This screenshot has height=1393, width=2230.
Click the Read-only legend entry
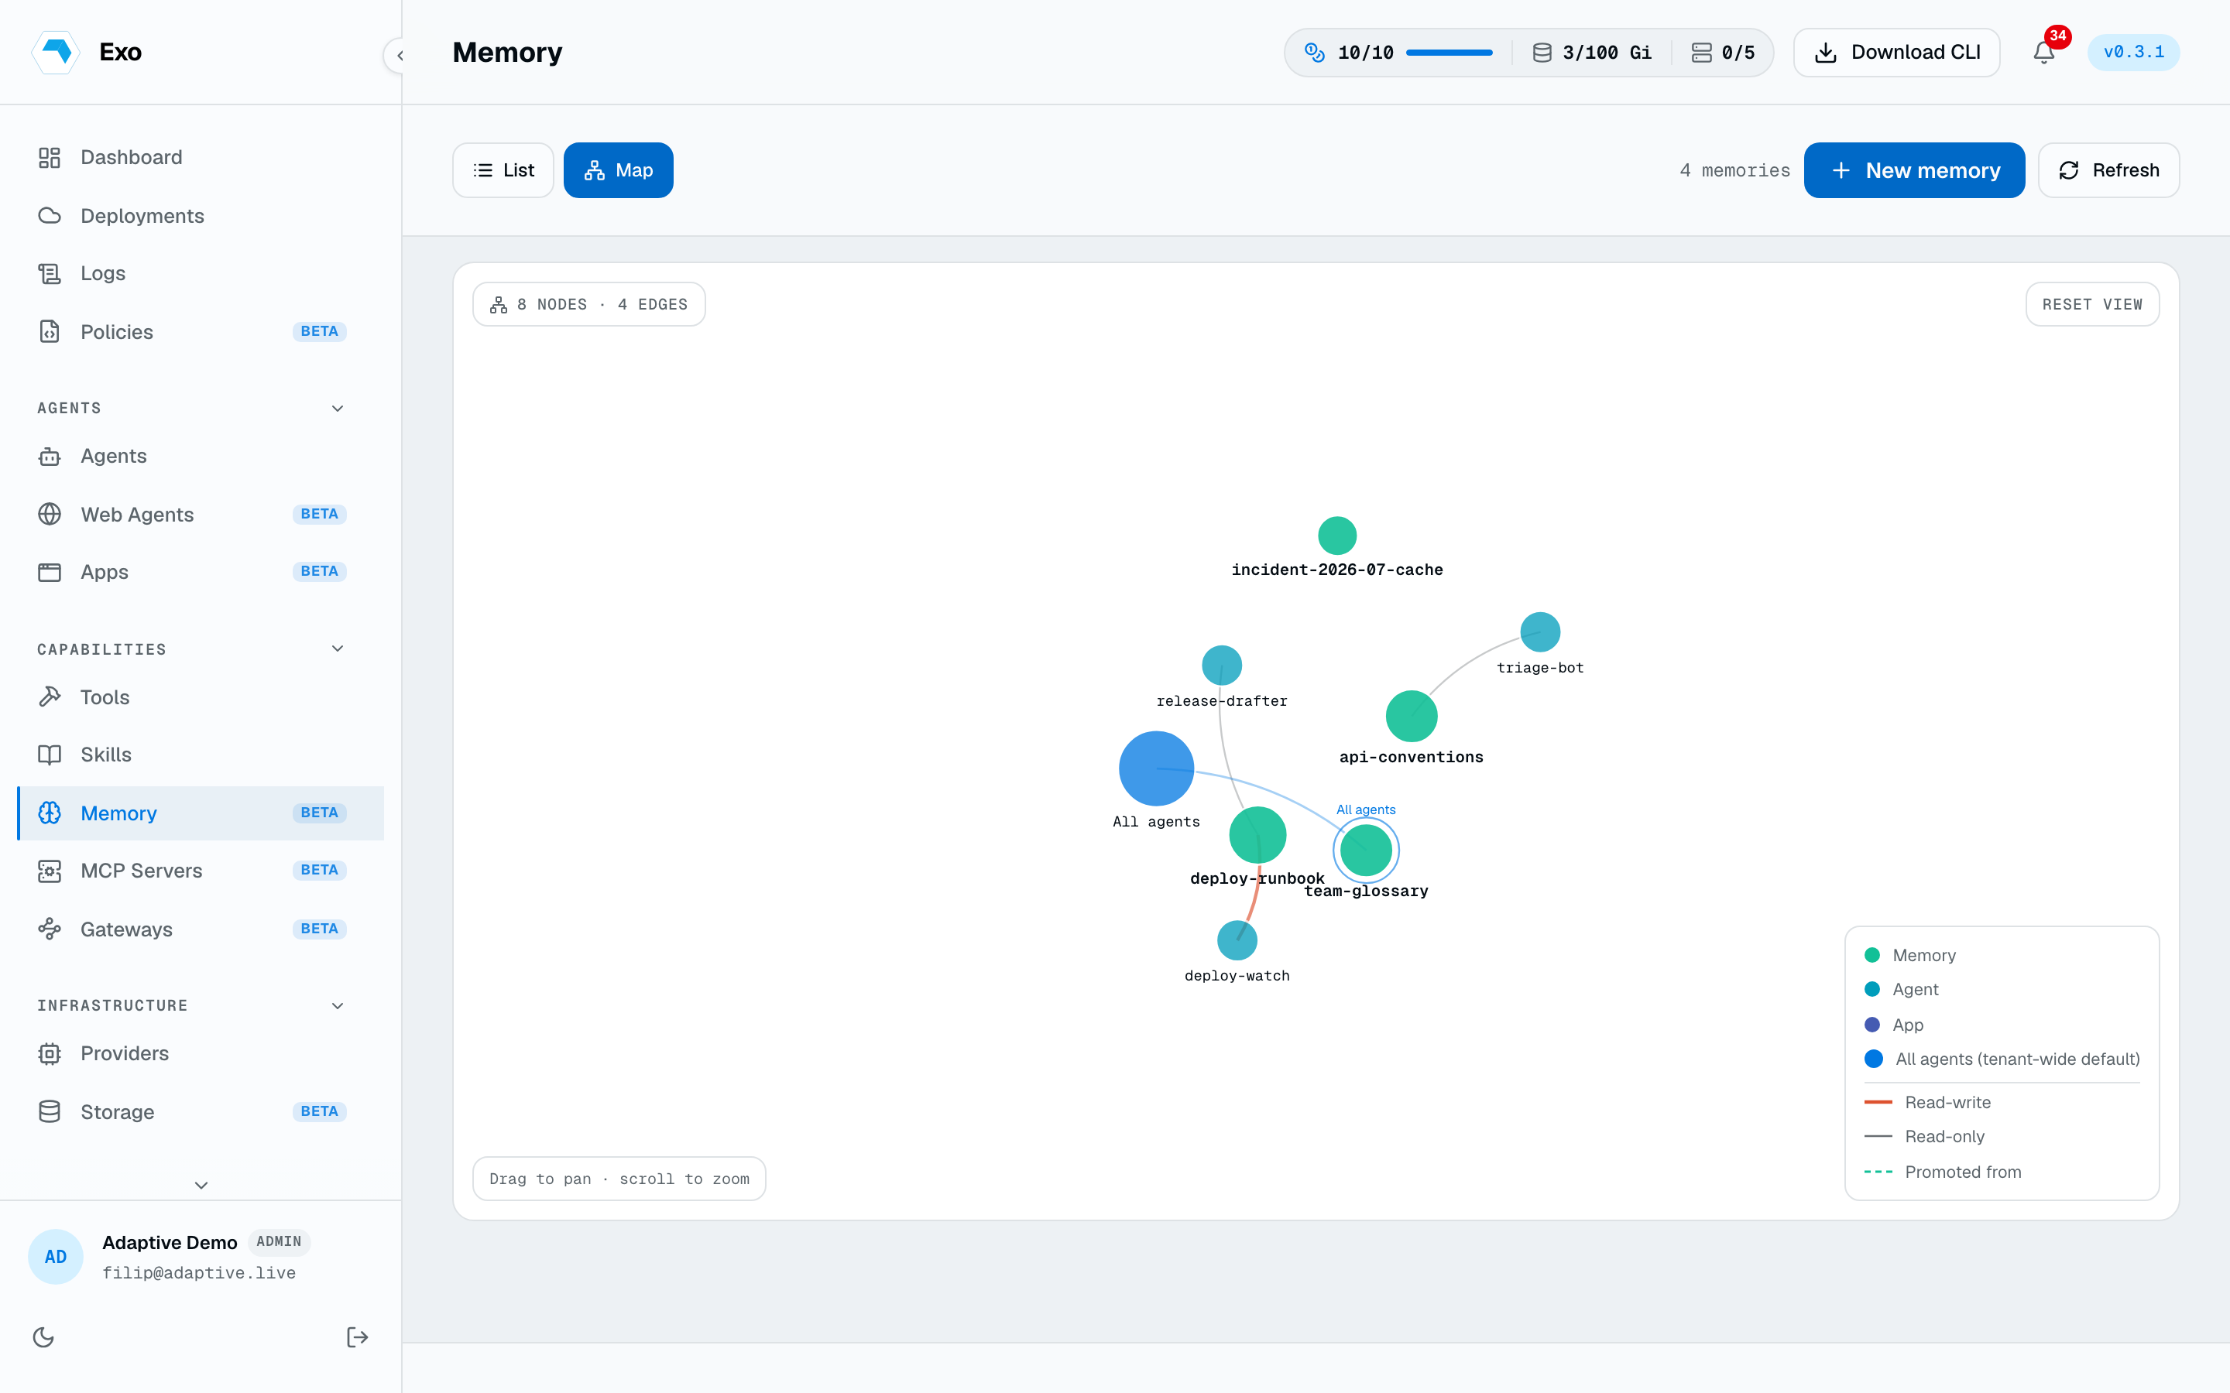click(1924, 1137)
